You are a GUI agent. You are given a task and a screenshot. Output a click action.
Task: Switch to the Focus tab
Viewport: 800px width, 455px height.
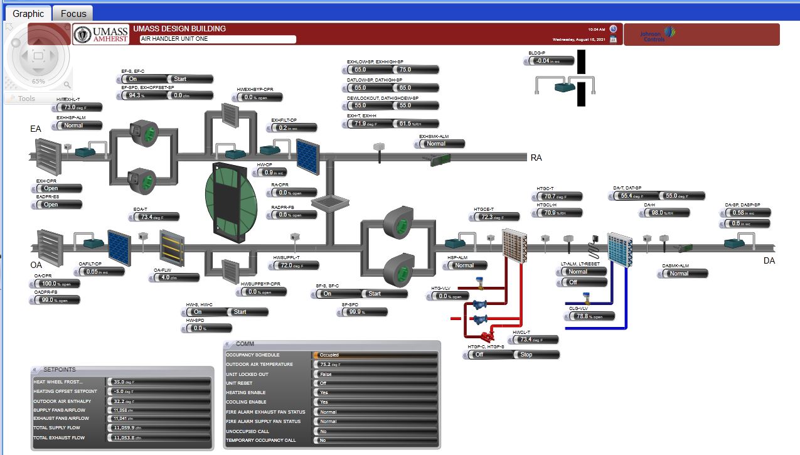coord(73,13)
